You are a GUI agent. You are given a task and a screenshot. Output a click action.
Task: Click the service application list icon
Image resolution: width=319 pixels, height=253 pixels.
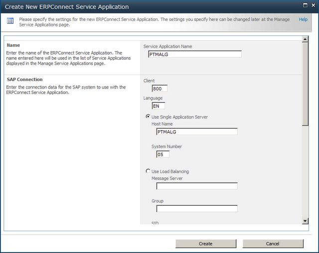coord(10,21)
